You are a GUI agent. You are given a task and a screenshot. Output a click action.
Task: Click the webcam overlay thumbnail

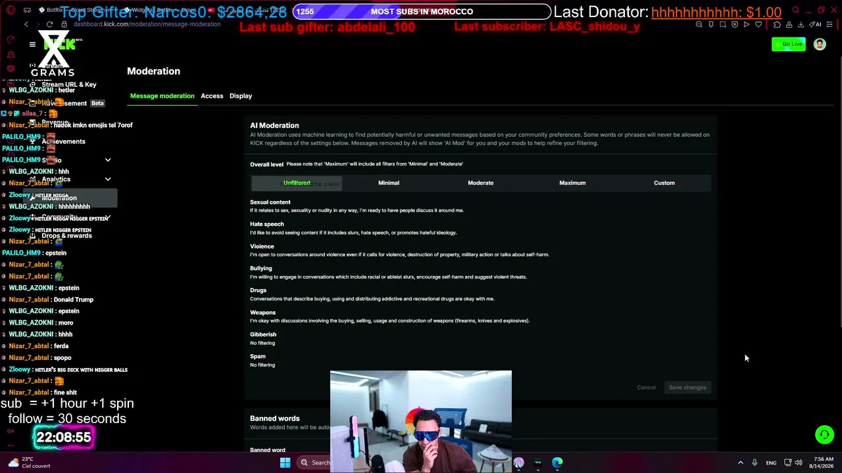pyautogui.click(x=421, y=422)
